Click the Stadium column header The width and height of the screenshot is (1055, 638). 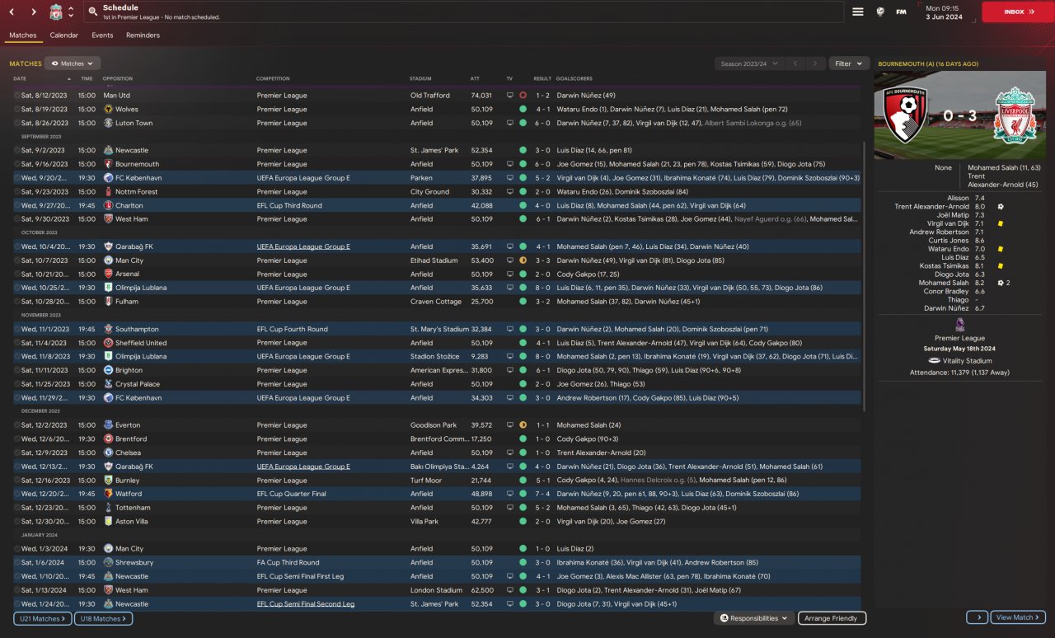tap(420, 78)
